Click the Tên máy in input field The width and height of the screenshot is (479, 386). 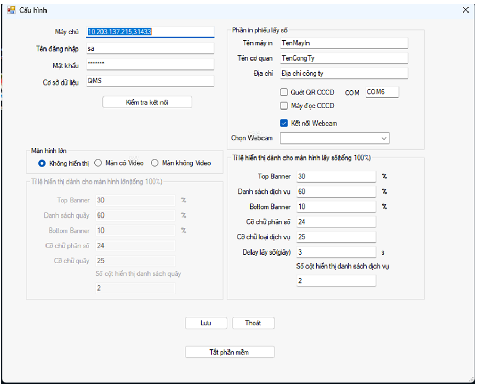click(343, 43)
